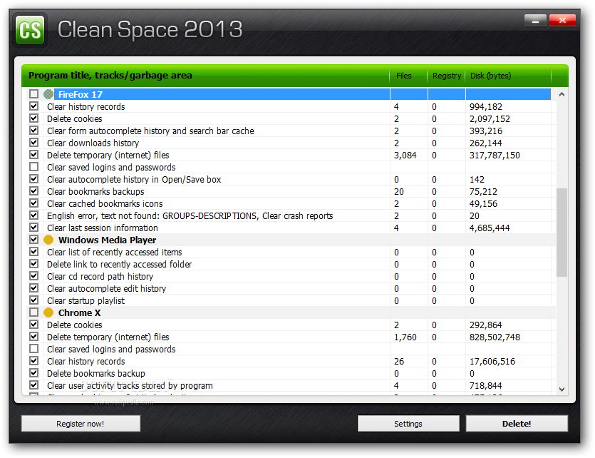The height and width of the screenshot is (458, 595).
Task: Click the Windows Media Player yellow circle icon
Action: tap(48, 240)
